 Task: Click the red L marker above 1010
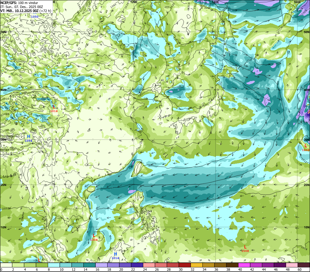click(306, 146)
